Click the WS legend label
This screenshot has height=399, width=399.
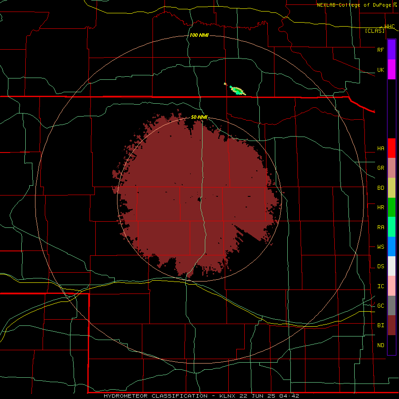coord(380,246)
